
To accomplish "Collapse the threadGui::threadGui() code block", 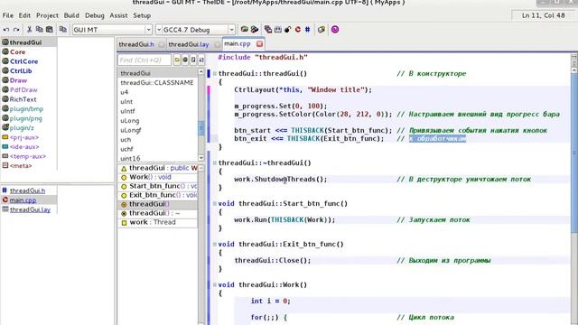I will pyautogui.click(x=215, y=74).
